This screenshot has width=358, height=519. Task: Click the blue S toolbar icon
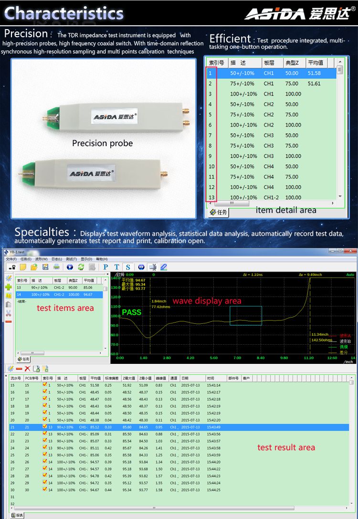coord(128,267)
